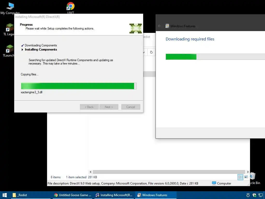Click the Installing Components step arrow

(x=22, y=49)
